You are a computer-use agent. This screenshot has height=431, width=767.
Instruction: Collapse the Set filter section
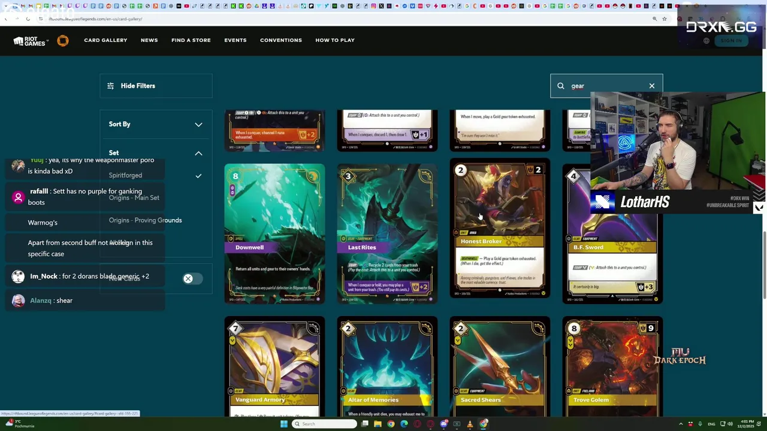(156, 153)
